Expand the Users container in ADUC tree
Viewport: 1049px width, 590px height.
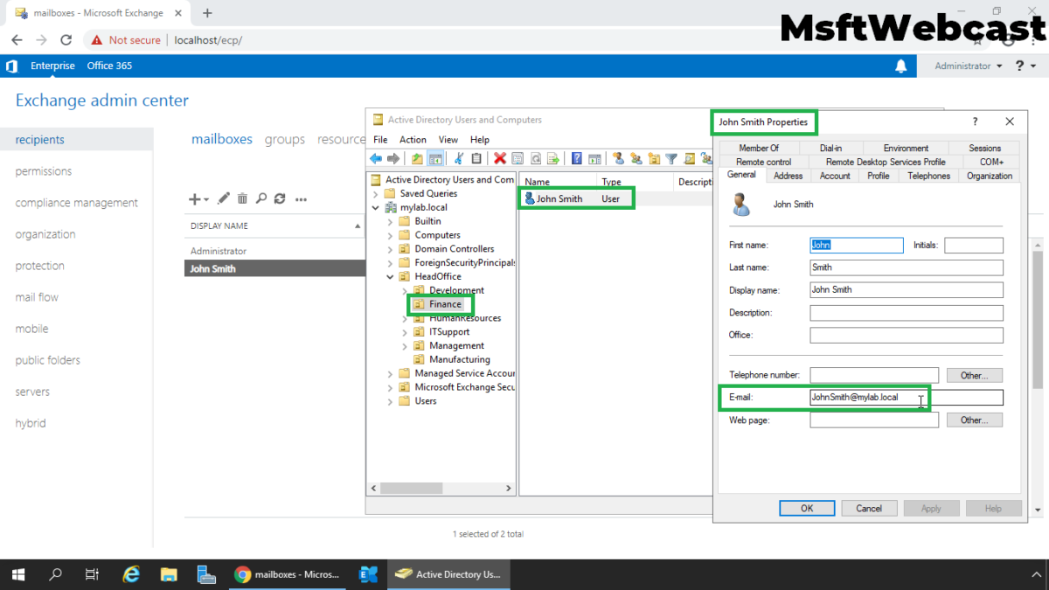tap(390, 400)
